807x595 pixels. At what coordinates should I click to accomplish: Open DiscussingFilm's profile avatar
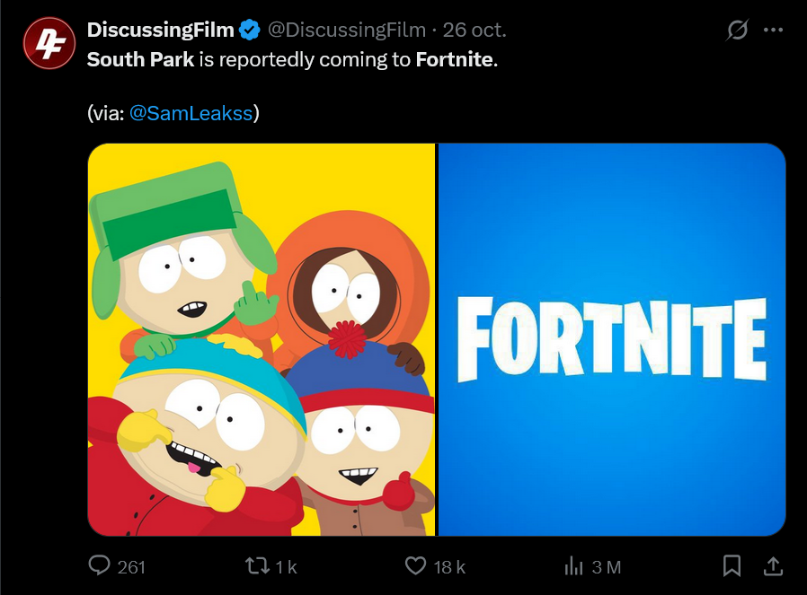[47, 42]
